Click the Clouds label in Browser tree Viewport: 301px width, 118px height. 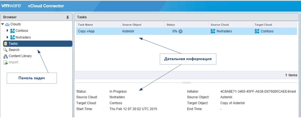click(x=16, y=24)
